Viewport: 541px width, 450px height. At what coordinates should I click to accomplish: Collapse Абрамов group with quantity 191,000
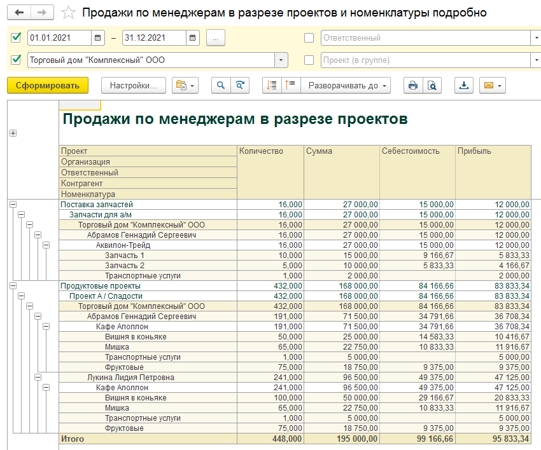coord(38,317)
